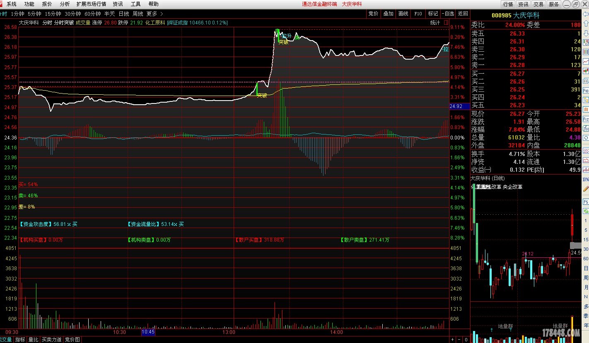This screenshot has width=589, height=343.
Task: Open the 分析 menu
Action: coord(65,4)
